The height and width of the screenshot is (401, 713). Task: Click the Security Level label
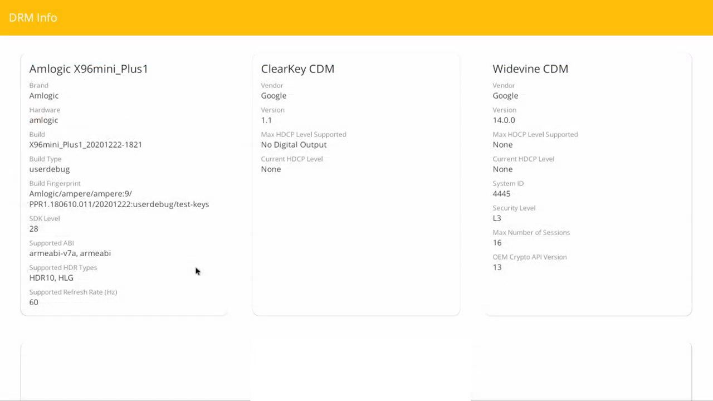point(514,208)
